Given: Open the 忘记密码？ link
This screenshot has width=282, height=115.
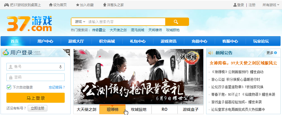Looking at the screenshot, I should [x=57, y=87].
